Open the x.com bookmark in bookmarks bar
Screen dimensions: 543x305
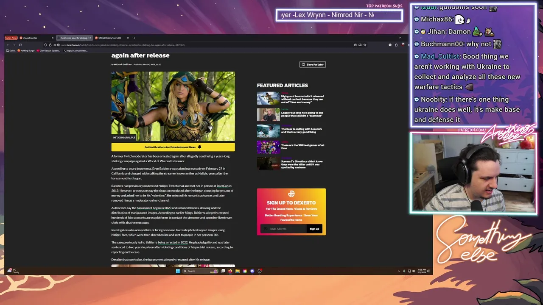point(76,50)
